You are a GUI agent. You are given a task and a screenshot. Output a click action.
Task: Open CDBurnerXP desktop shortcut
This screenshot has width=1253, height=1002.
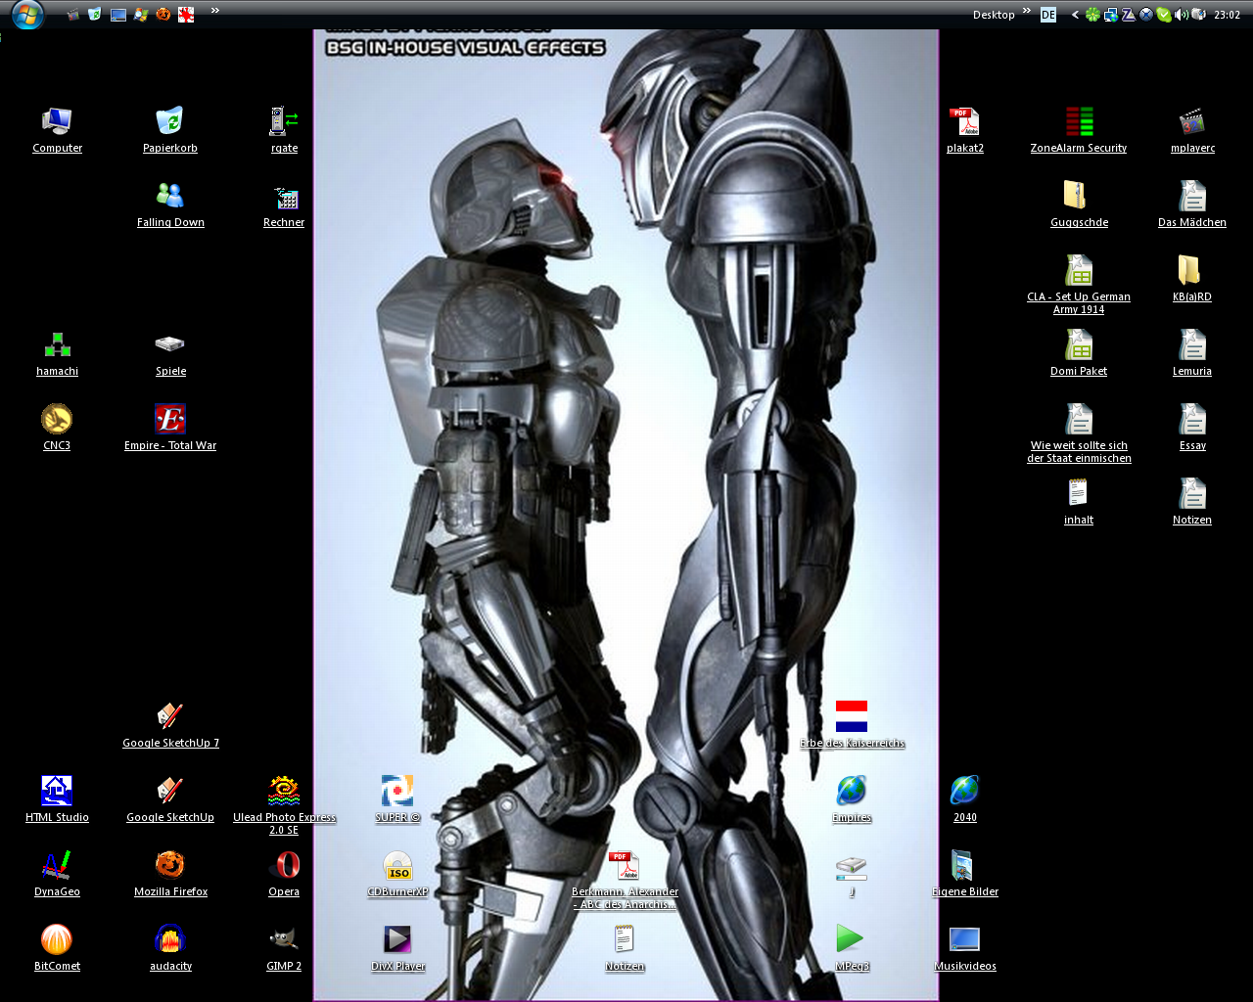click(x=397, y=866)
